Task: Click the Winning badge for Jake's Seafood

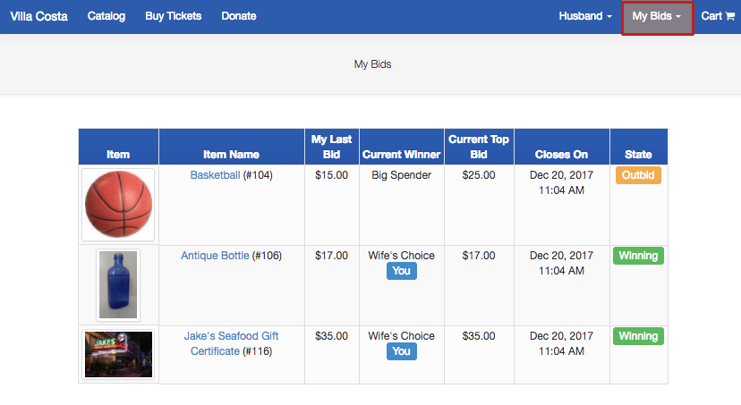Action: pos(638,336)
